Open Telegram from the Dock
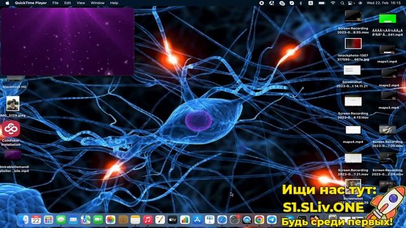Viewport: 406px width, 228px height. [272, 220]
